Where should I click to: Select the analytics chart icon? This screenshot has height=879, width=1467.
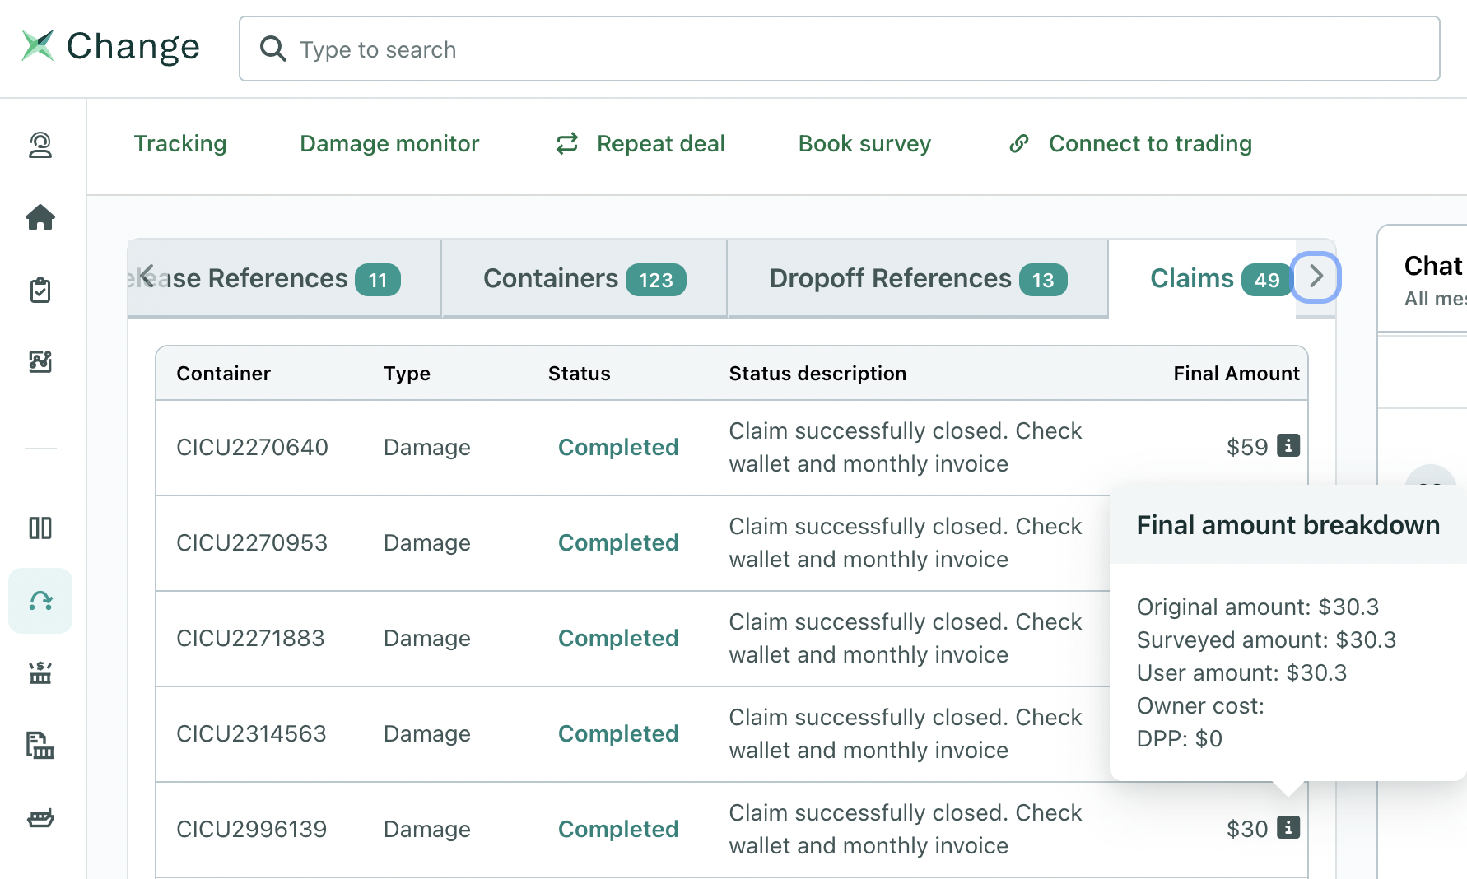[x=40, y=362]
